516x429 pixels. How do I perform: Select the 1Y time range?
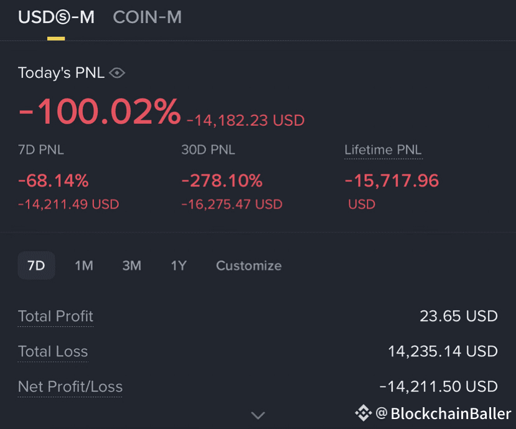click(x=179, y=265)
